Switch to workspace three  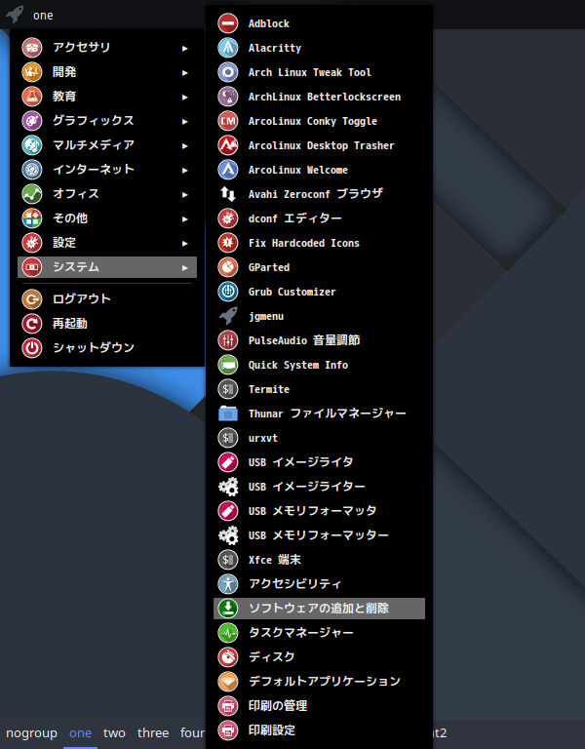[x=153, y=732]
